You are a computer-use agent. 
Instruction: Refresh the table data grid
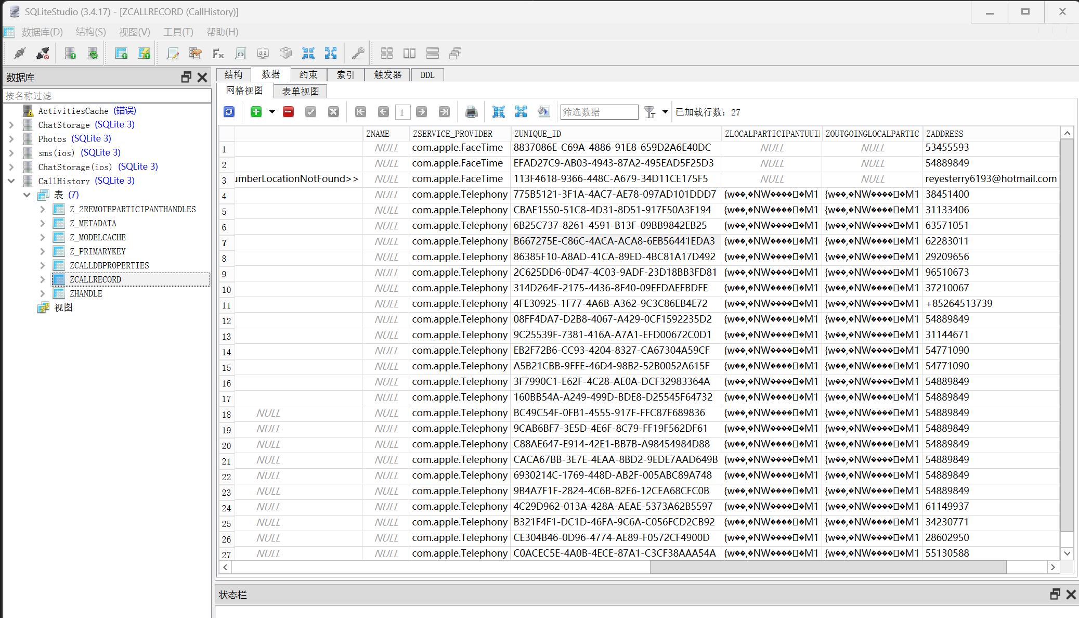[x=229, y=112]
